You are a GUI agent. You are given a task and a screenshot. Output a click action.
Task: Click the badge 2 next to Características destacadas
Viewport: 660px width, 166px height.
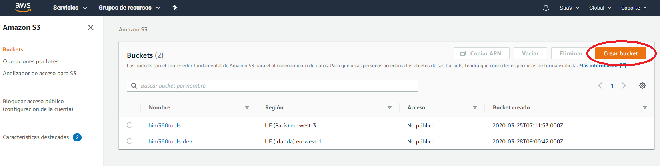pyautogui.click(x=77, y=137)
